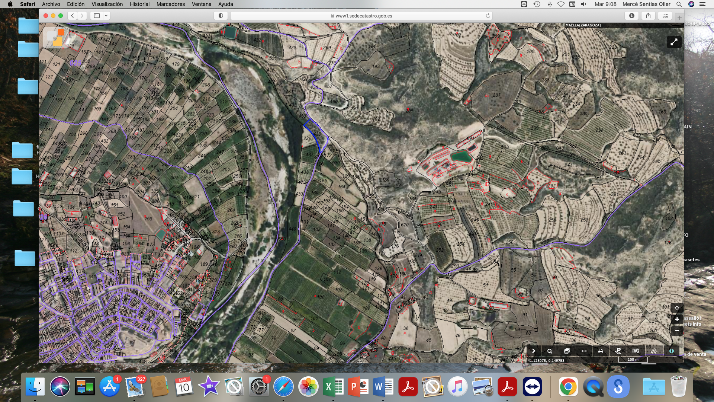Open sidebar options dropdown arrow
Screen dimensions: 714x402
click(106, 16)
